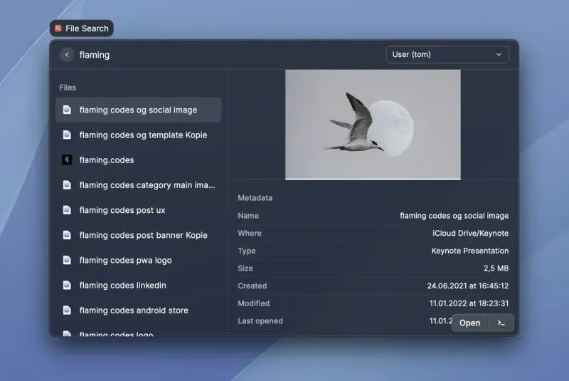Open the User (tom) scope dropdown
This screenshot has width=569, height=381.
[x=447, y=55]
